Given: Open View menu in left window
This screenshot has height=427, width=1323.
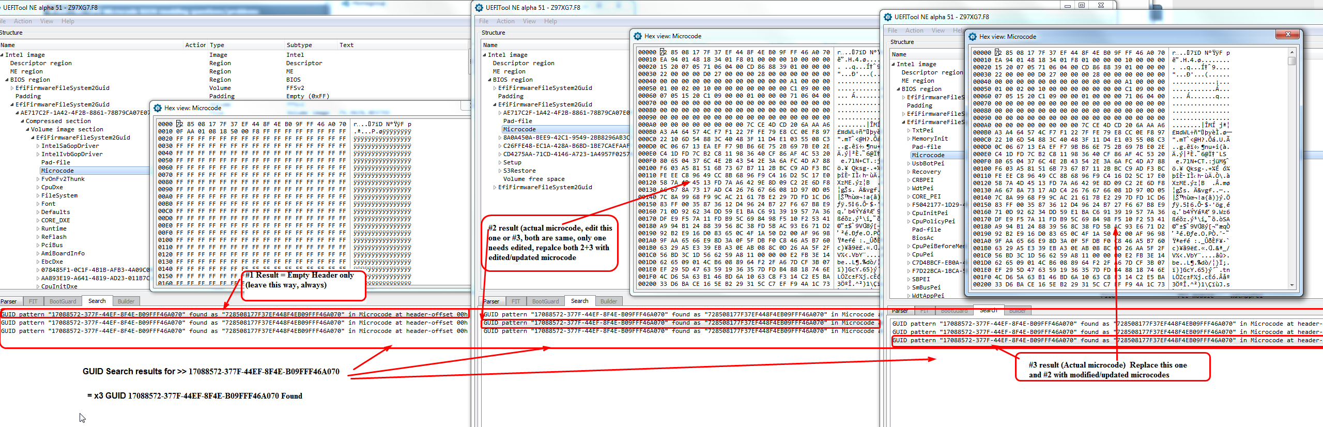Looking at the screenshot, I should click(x=47, y=21).
